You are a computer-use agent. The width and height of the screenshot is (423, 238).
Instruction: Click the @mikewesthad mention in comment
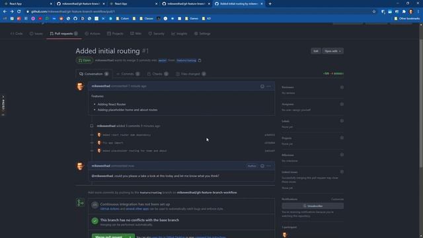click(x=102, y=176)
